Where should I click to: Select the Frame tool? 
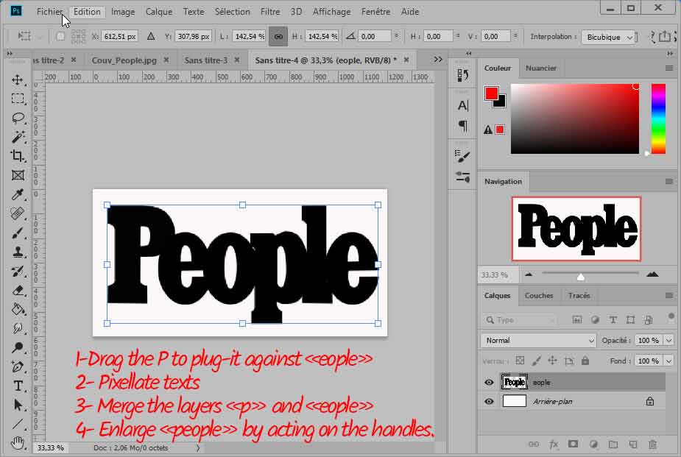click(18, 175)
